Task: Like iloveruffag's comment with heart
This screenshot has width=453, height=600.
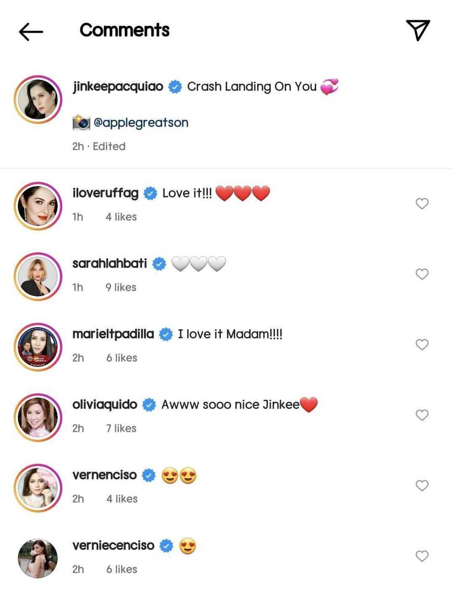Action: point(422,204)
